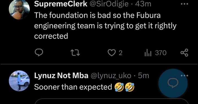Screen dimensions: 198x104
Task: Tap the floating blue reply compose button
Action: tap(173, 83)
